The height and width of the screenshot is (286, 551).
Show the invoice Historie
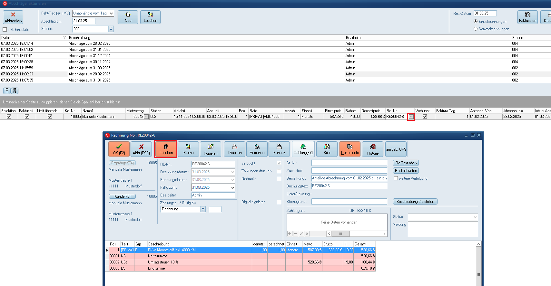pyautogui.click(x=373, y=149)
